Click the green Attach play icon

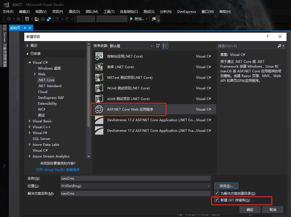click(131, 19)
